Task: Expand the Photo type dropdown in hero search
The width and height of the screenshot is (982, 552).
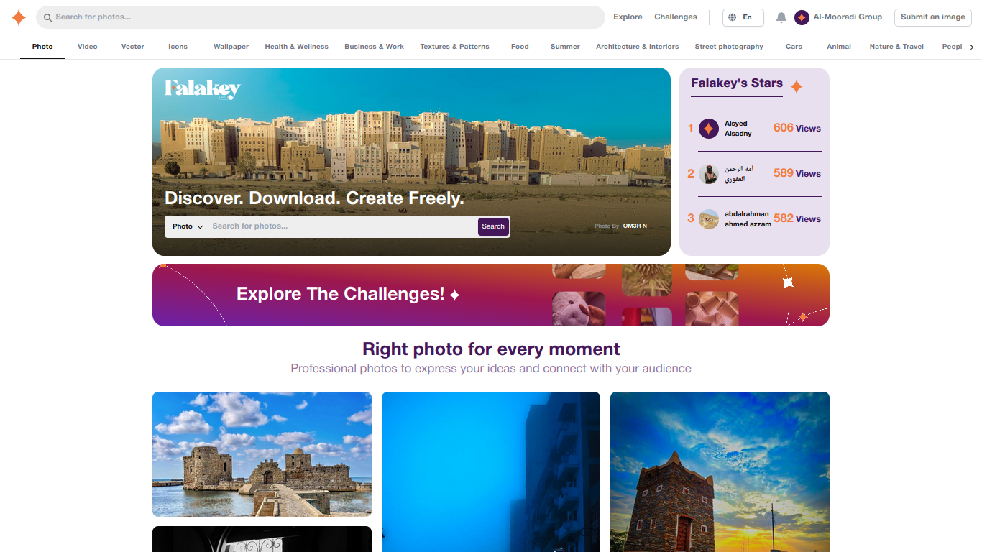Action: coord(188,226)
